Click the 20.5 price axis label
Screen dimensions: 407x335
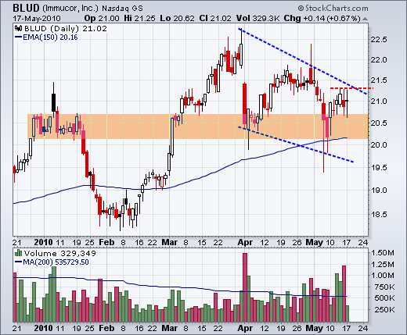379,123
